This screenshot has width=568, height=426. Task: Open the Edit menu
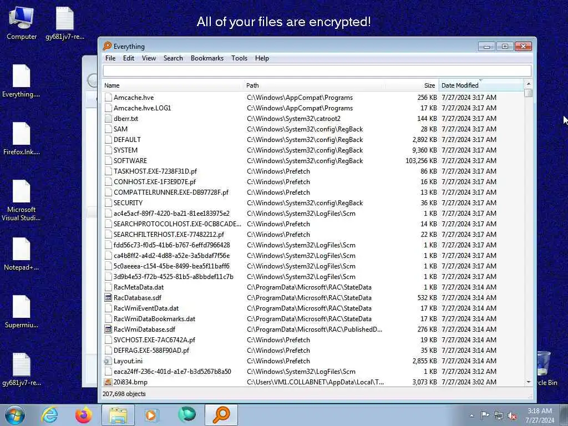tap(129, 58)
